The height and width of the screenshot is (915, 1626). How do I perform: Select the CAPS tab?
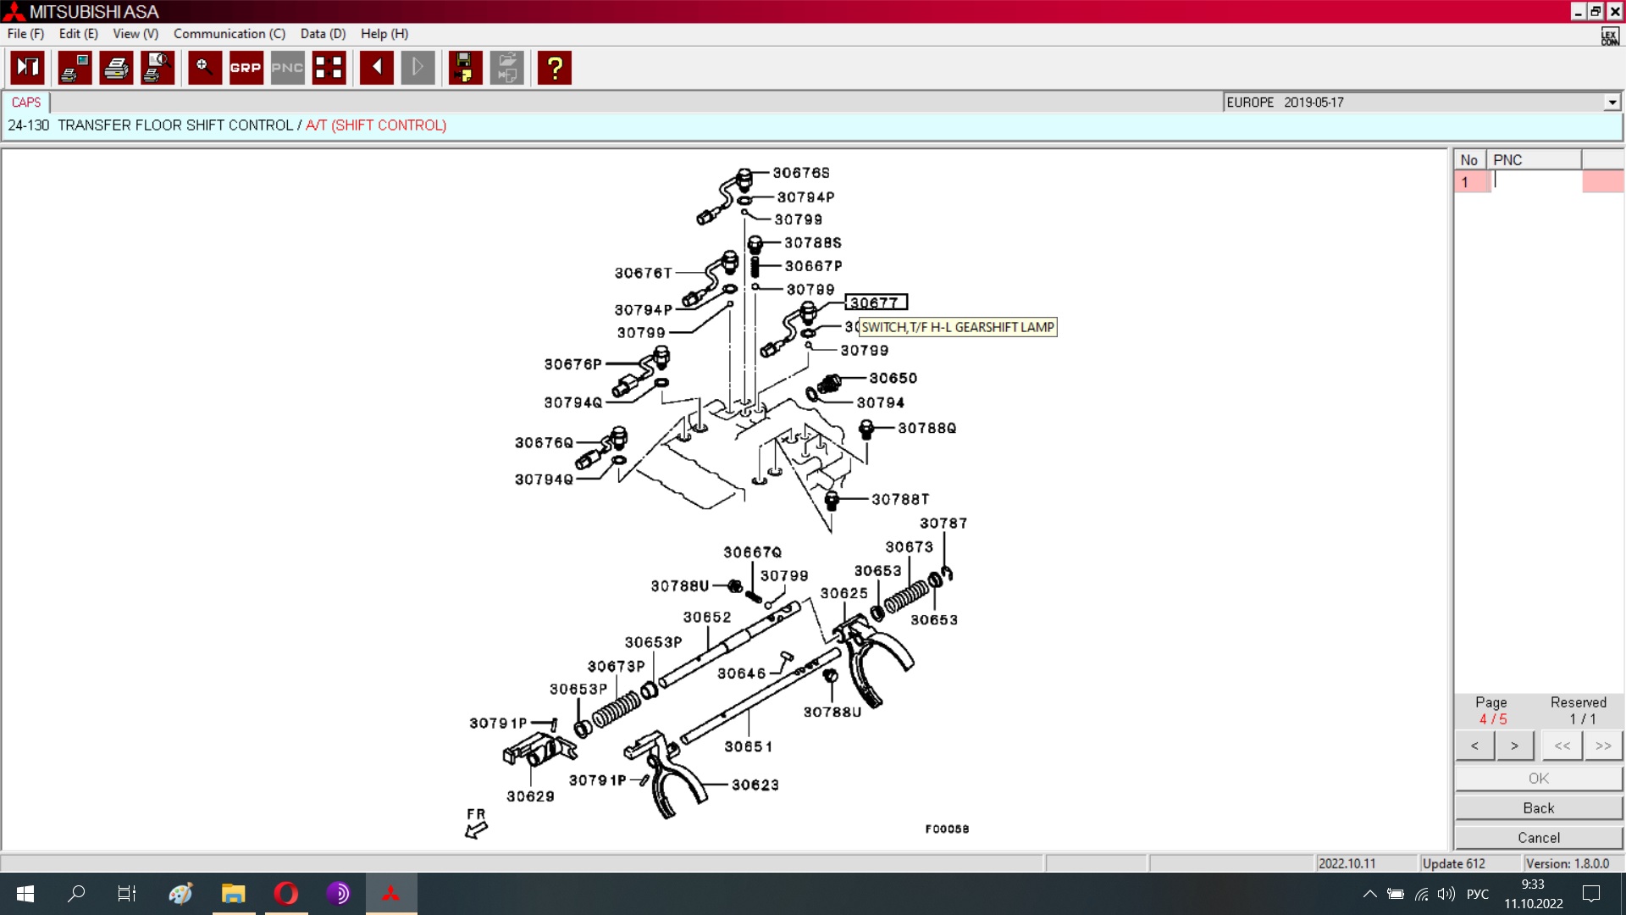(x=26, y=103)
